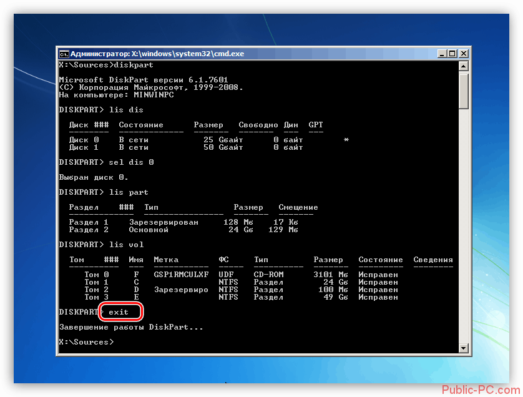Click the cmd icon in the title bar
Viewport: 523px width, 397px height.
[64, 54]
